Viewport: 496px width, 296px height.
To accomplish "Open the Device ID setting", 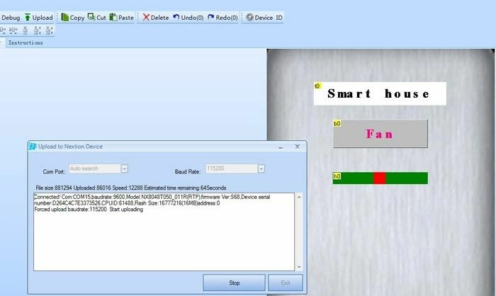I will click(263, 16).
